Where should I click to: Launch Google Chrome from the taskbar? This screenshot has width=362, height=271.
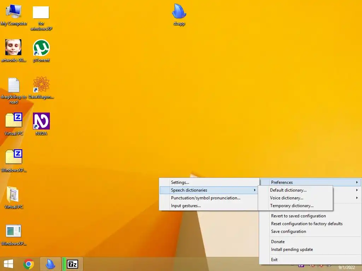point(29,264)
